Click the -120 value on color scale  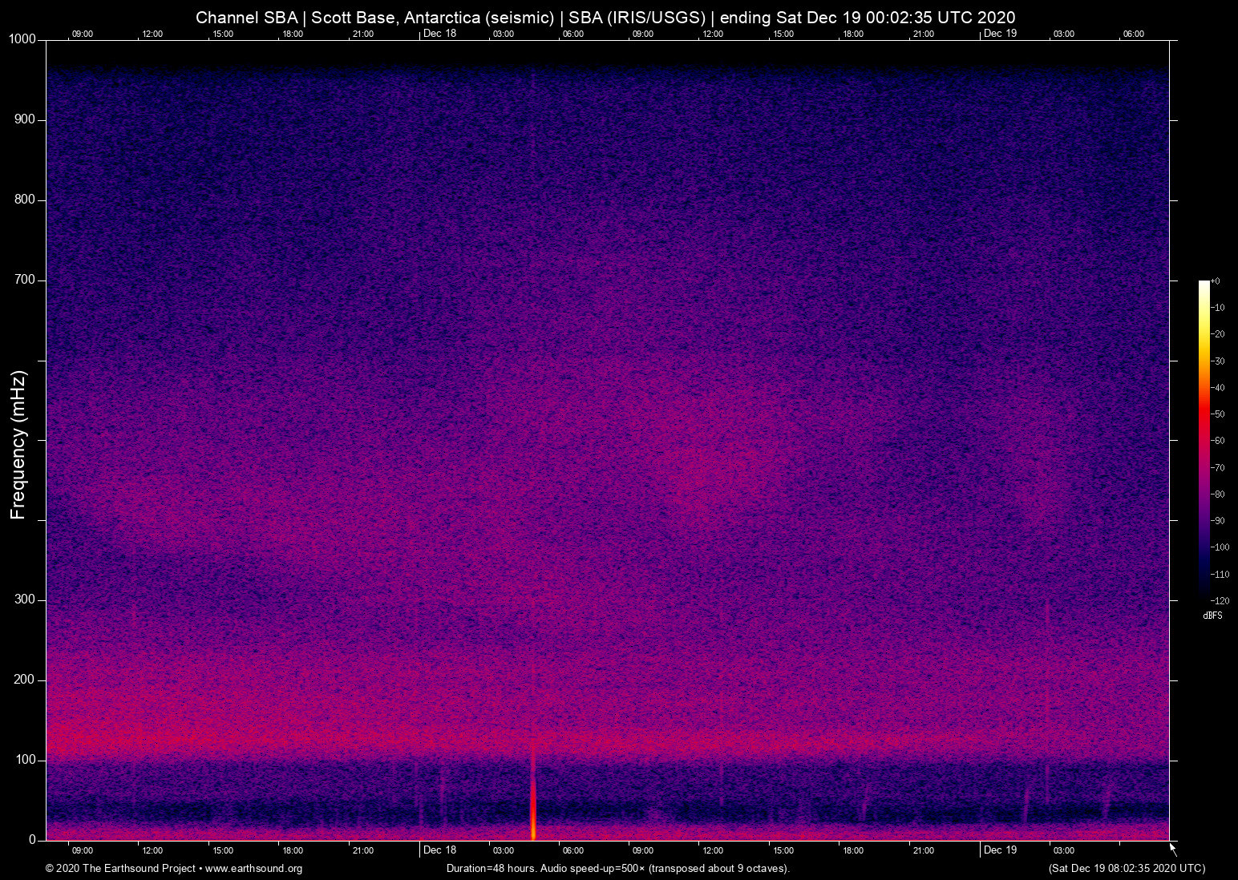pyautogui.click(x=1220, y=600)
